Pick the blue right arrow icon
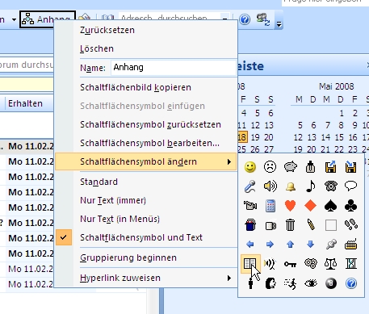369x314 pixels. pos(270,245)
